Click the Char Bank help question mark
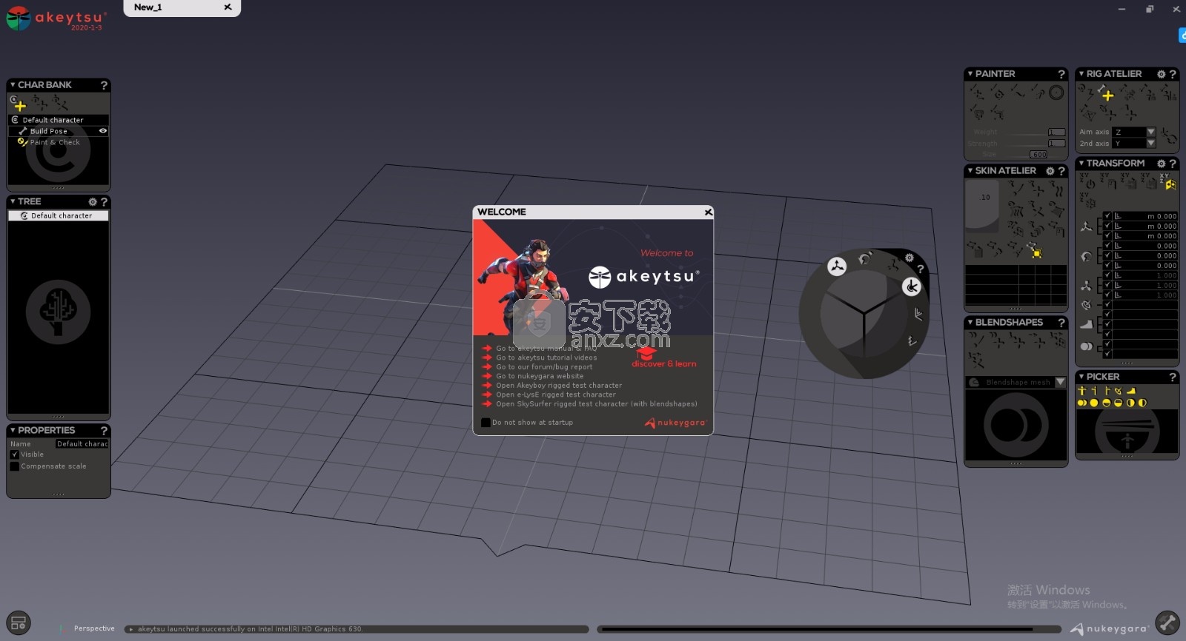Image resolution: width=1186 pixels, height=641 pixels. 104,85
